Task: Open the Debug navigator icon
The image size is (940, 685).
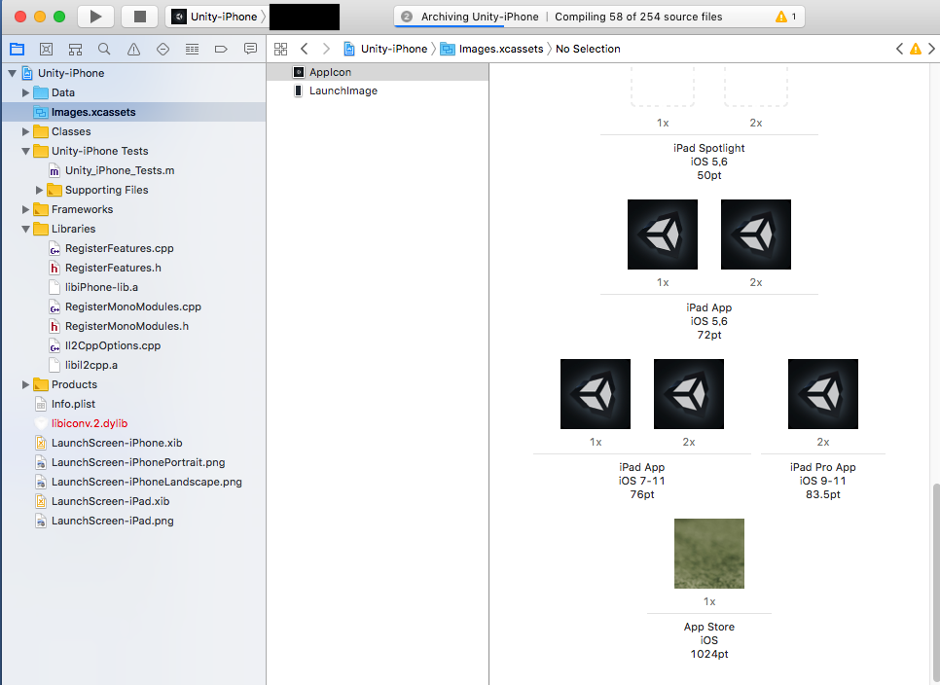Action: click(x=192, y=50)
